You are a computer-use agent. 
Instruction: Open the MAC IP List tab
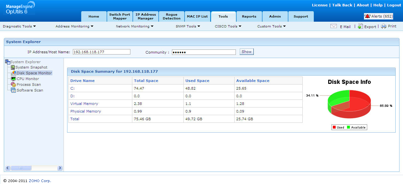coord(197,17)
